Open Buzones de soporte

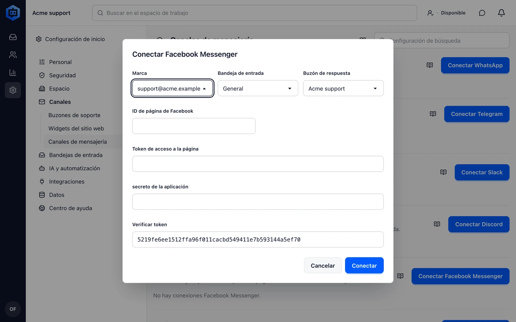coord(74,115)
